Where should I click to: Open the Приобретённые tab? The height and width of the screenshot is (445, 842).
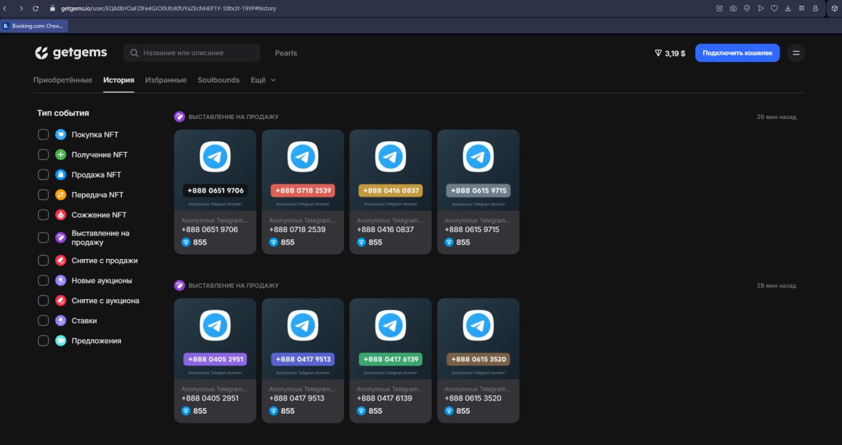pyautogui.click(x=62, y=80)
